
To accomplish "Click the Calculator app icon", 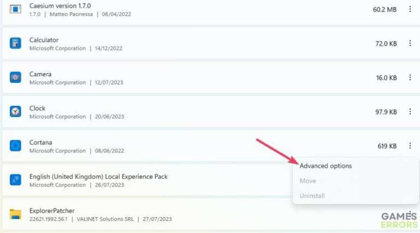I will coord(15,44).
